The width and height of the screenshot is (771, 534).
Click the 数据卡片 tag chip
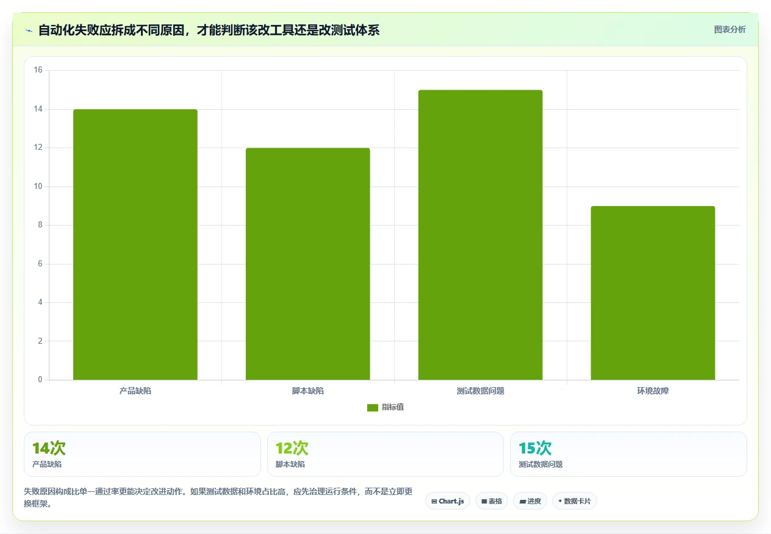pyautogui.click(x=575, y=501)
